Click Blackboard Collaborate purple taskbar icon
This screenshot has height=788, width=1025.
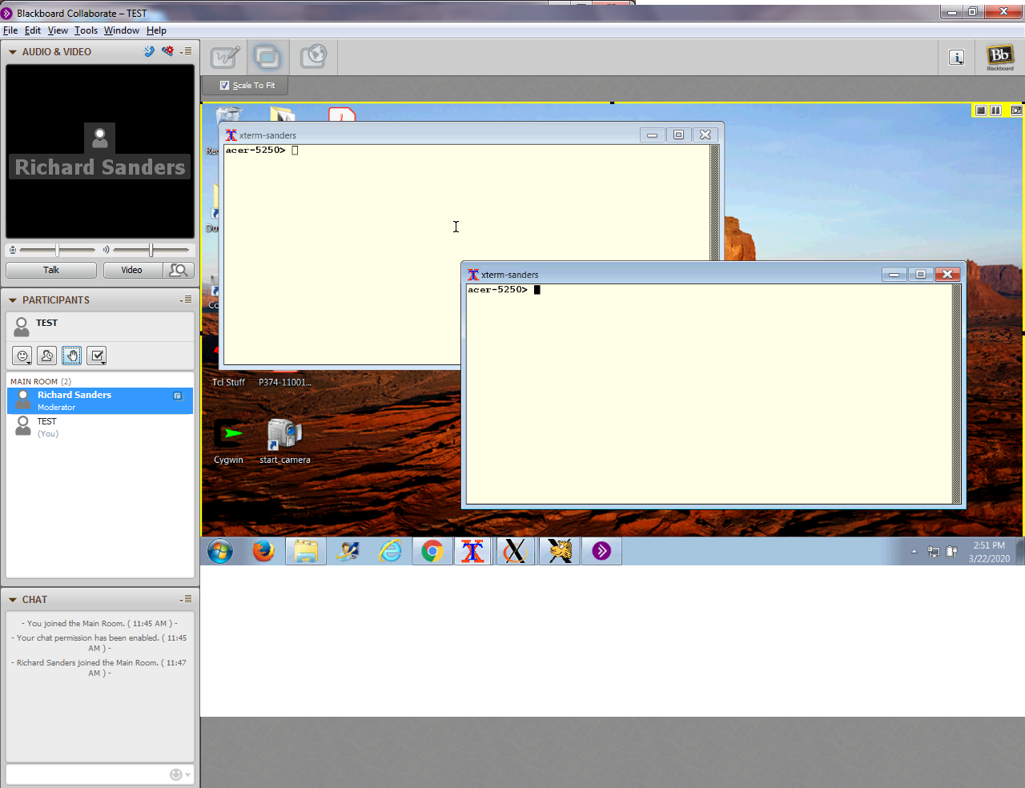[x=601, y=551]
